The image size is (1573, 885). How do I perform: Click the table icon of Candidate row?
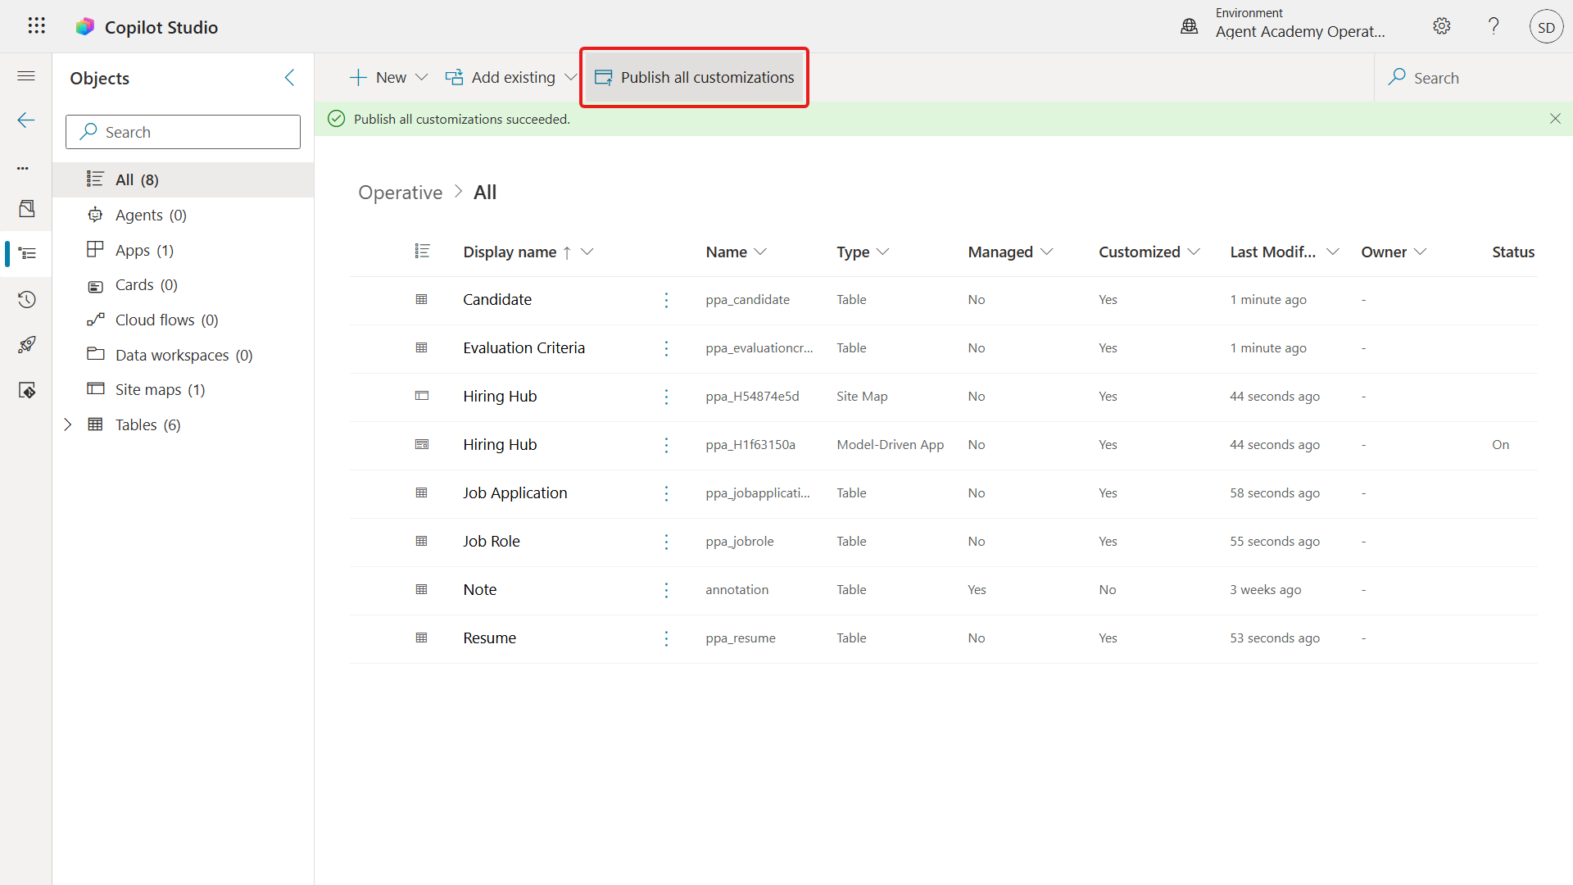(x=422, y=300)
